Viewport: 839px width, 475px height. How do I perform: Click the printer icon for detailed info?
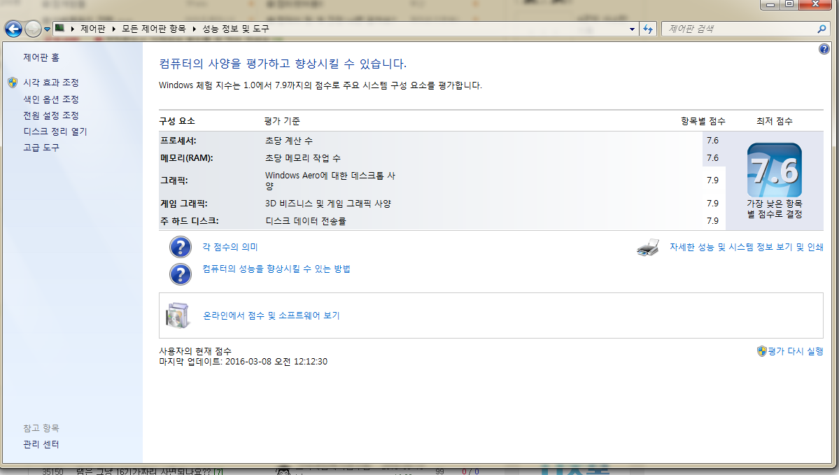click(647, 248)
